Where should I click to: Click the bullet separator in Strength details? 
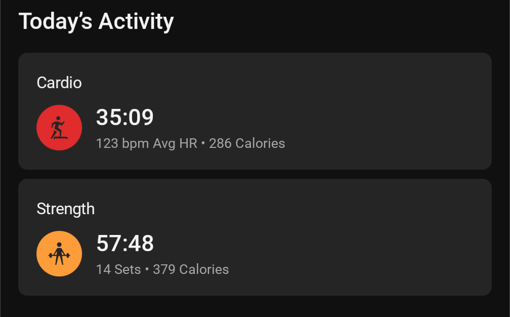pyautogui.click(x=147, y=269)
